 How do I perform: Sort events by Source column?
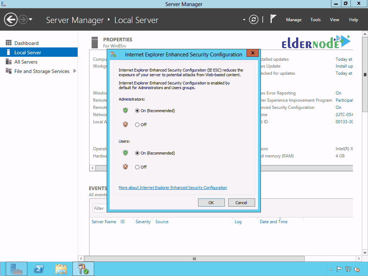[162, 221]
